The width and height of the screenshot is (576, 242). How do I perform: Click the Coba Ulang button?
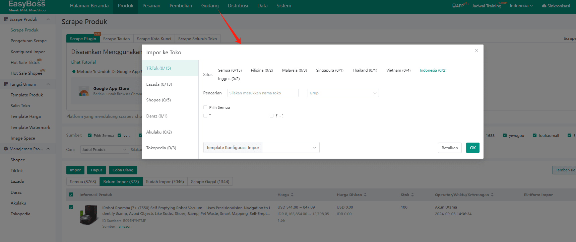(123, 170)
